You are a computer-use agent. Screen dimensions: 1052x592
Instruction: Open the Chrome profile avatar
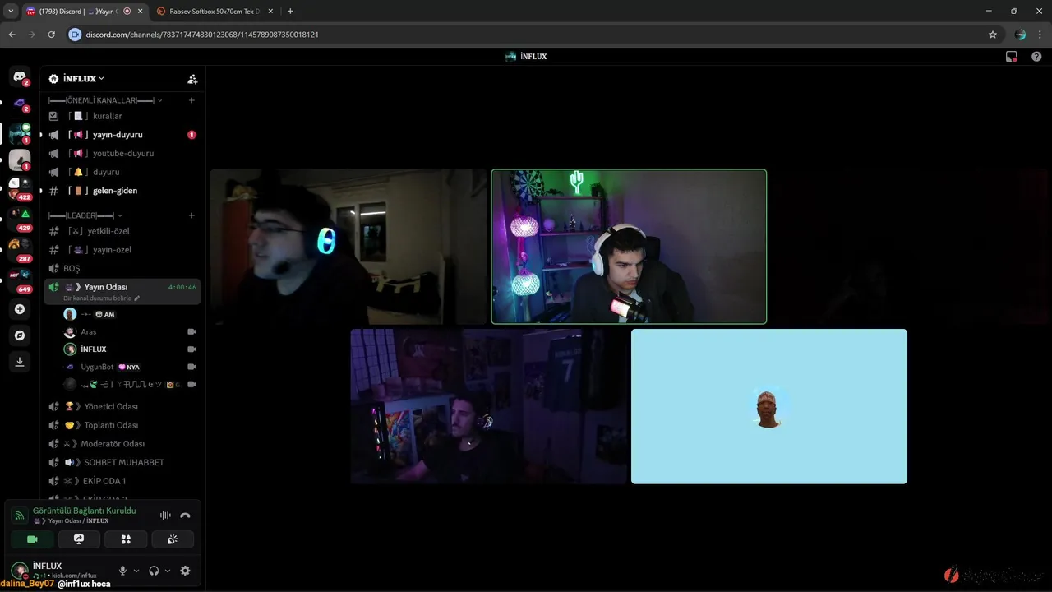click(1020, 35)
